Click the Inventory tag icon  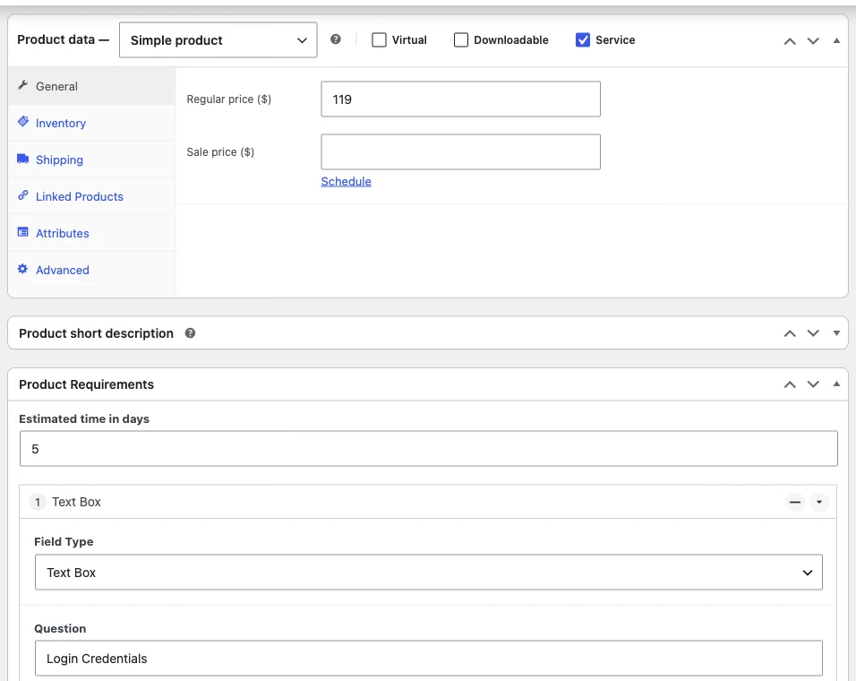[x=23, y=122]
